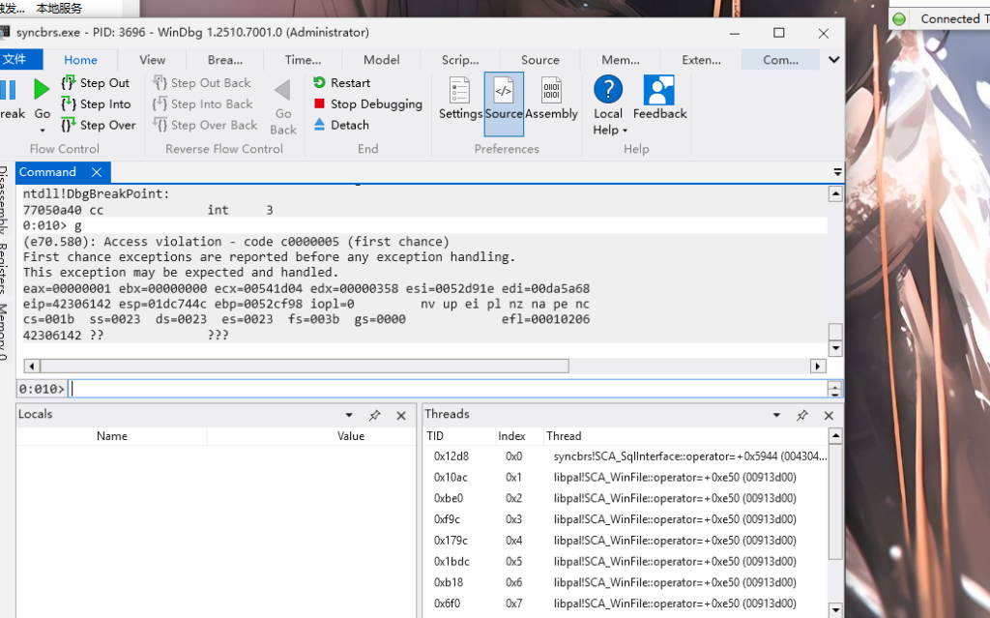Pin the Threads panel
Viewport: 990px width, 618px height.
pos(801,415)
